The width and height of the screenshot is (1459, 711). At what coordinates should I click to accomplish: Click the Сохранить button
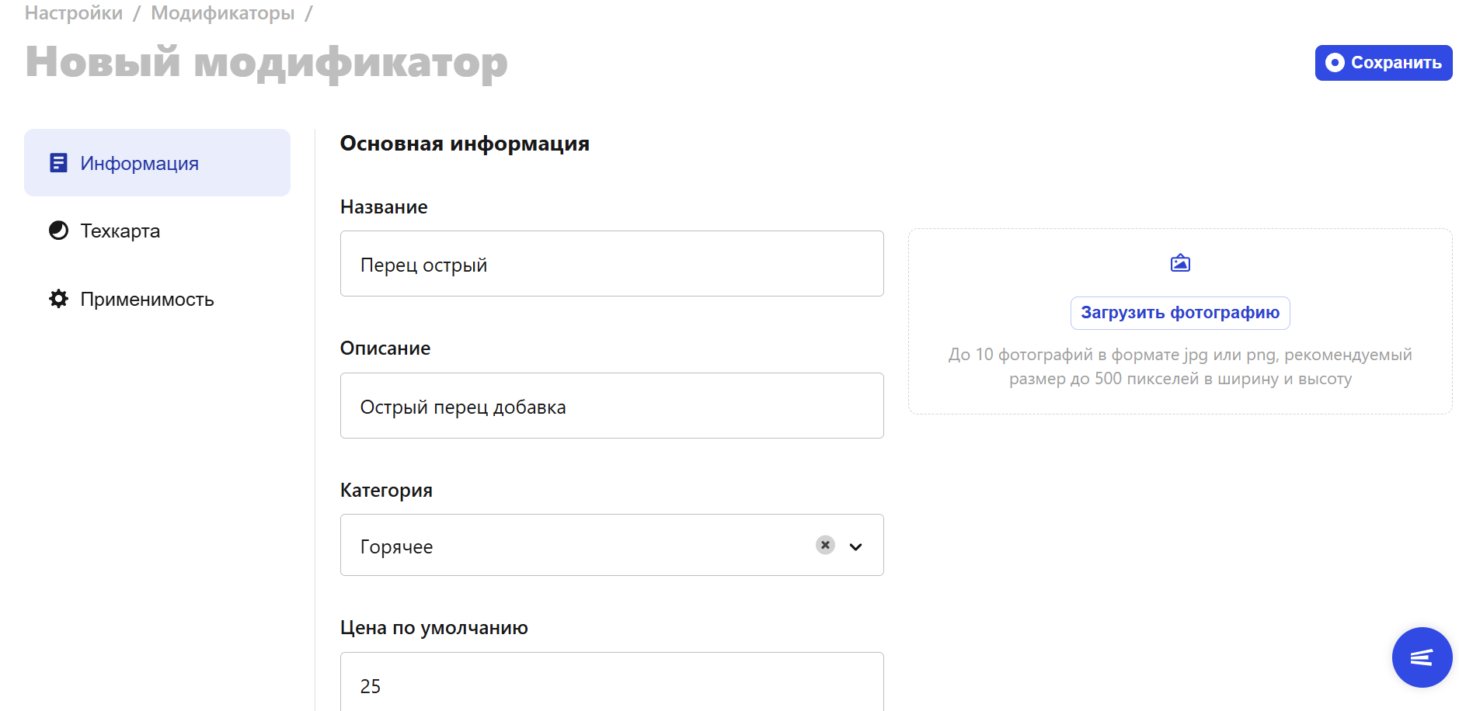click(x=1383, y=63)
